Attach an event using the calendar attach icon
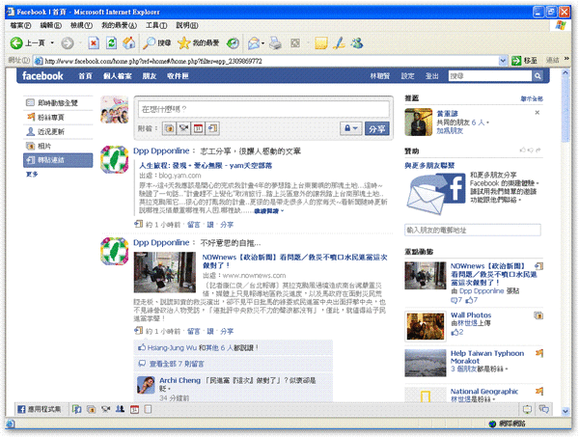 pos(198,128)
